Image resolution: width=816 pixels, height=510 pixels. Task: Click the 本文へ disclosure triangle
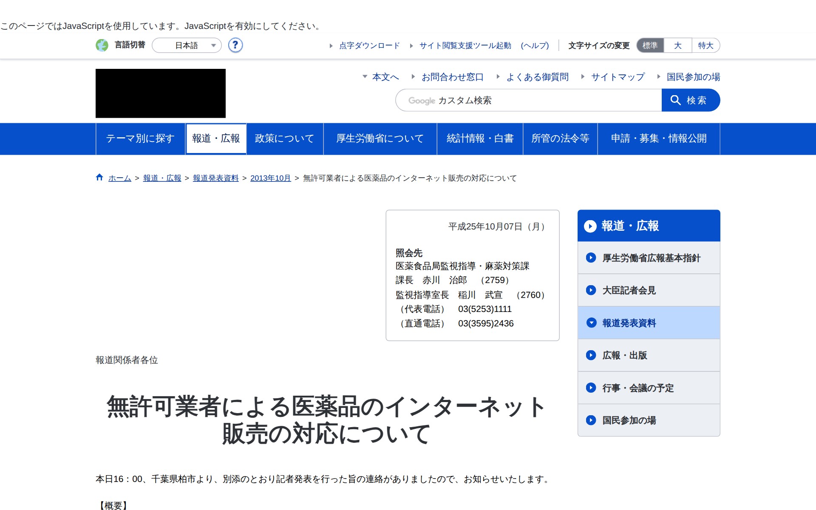[365, 77]
